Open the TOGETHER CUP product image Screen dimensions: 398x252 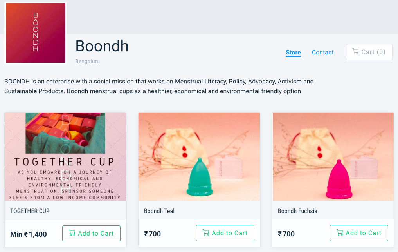pyautogui.click(x=65, y=157)
